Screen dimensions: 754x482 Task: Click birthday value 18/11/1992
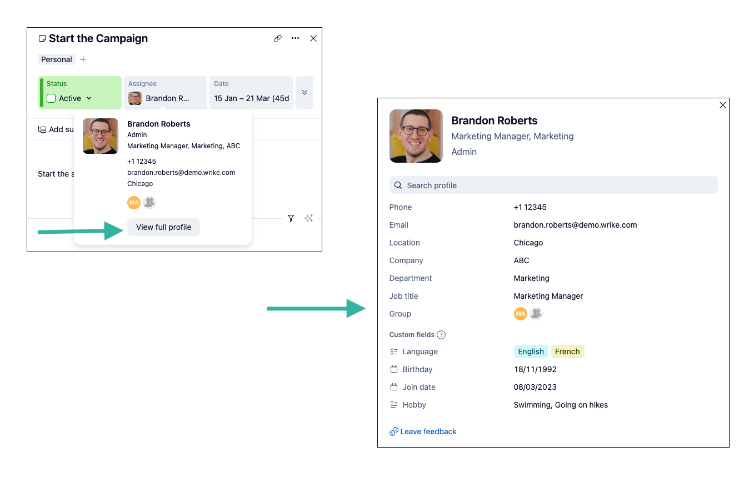(x=535, y=369)
